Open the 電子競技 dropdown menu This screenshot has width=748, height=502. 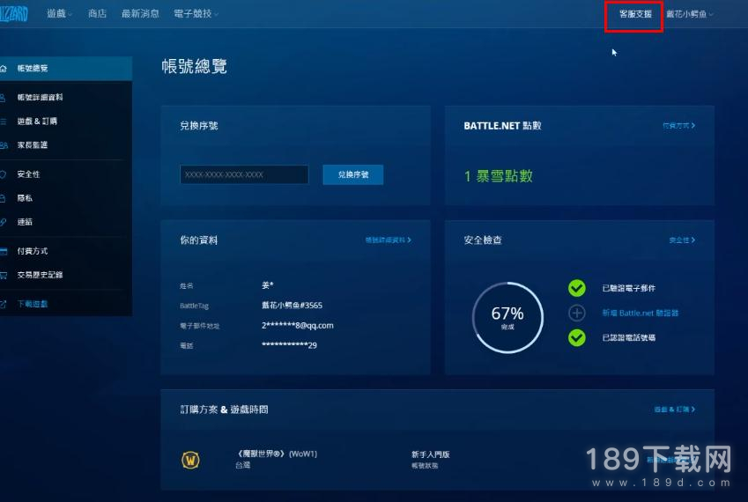point(194,14)
